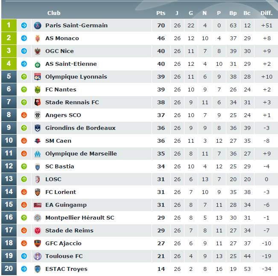Select the Club column header
The height and width of the screenshot is (276, 278).
[x=54, y=13]
